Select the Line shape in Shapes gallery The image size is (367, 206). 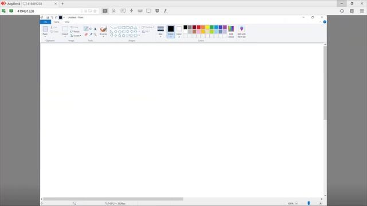click(x=112, y=27)
